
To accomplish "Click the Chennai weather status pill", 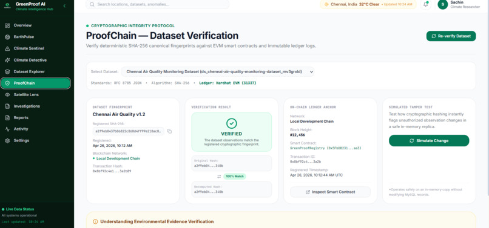I will 368,4.
